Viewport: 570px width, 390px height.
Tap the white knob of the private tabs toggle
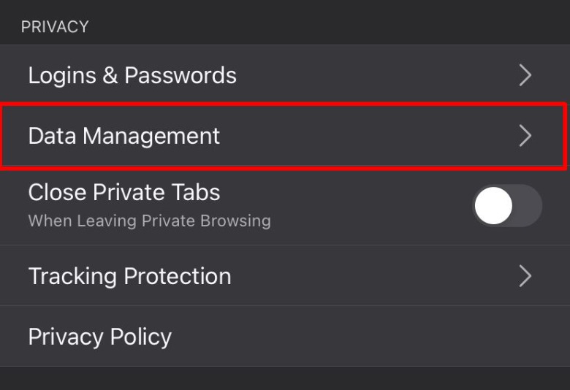(x=493, y=205)
